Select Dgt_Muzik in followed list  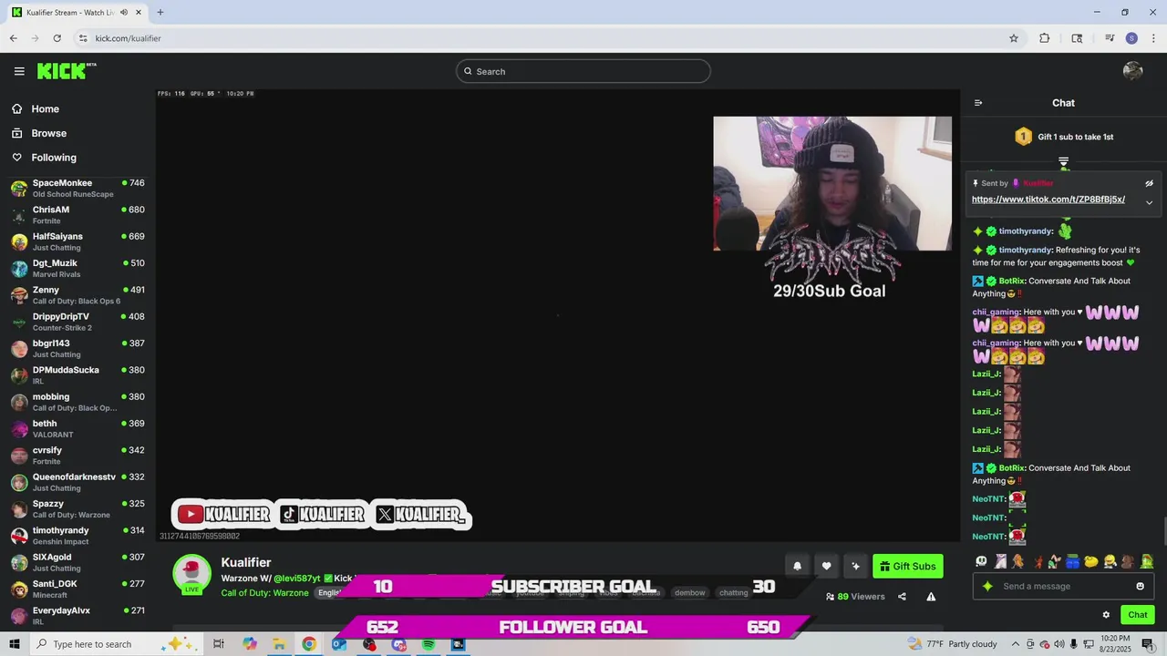click(77, 269)
